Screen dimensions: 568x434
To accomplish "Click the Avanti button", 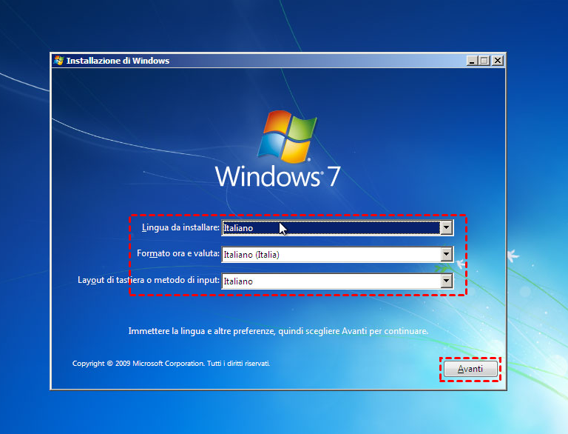I will [x=470, y=369].
